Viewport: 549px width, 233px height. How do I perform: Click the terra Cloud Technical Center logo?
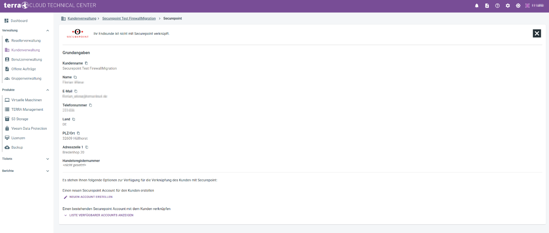click(50, 5)
